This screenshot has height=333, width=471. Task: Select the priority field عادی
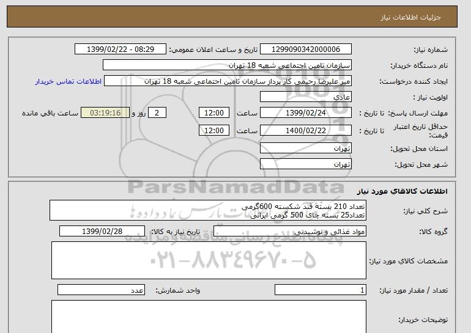(305, 97)
